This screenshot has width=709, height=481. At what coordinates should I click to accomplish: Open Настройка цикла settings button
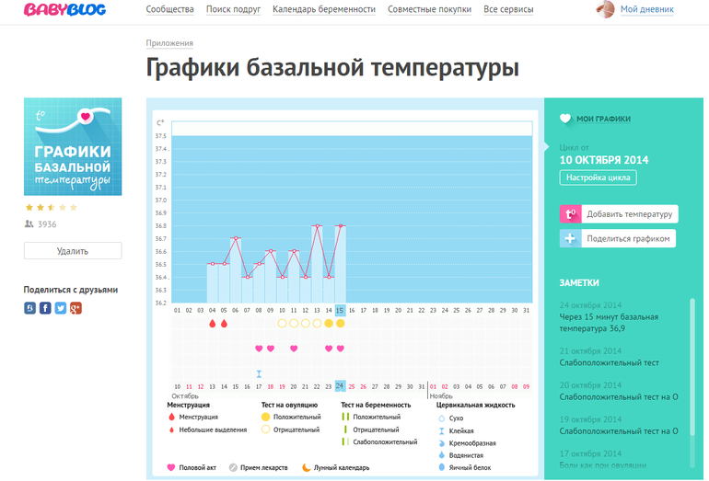click(598, 178)
